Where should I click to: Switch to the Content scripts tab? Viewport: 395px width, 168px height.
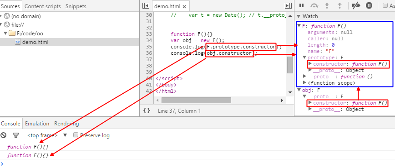pyautogui.click(x=43, y=6)
